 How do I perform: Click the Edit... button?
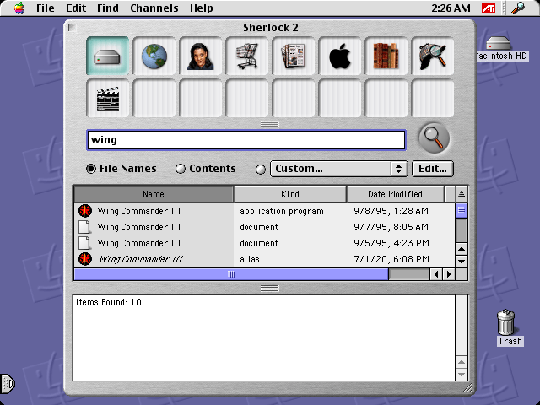pyautogui.click(x=433, y=169)
